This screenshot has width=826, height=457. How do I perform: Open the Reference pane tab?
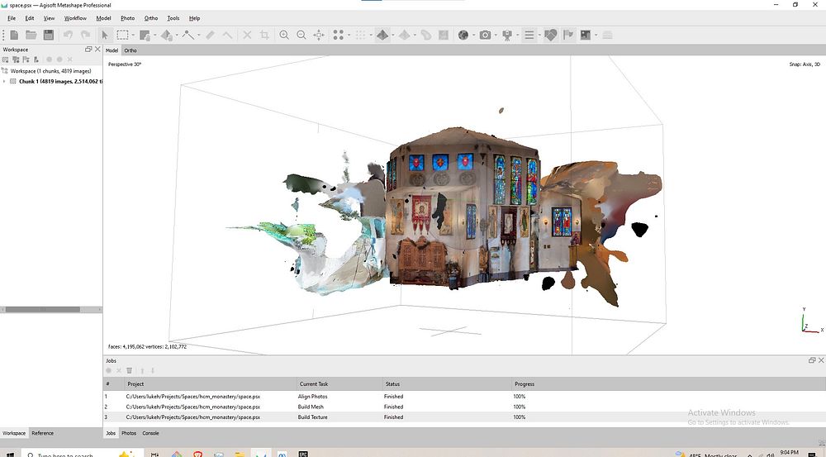(42, 433)
